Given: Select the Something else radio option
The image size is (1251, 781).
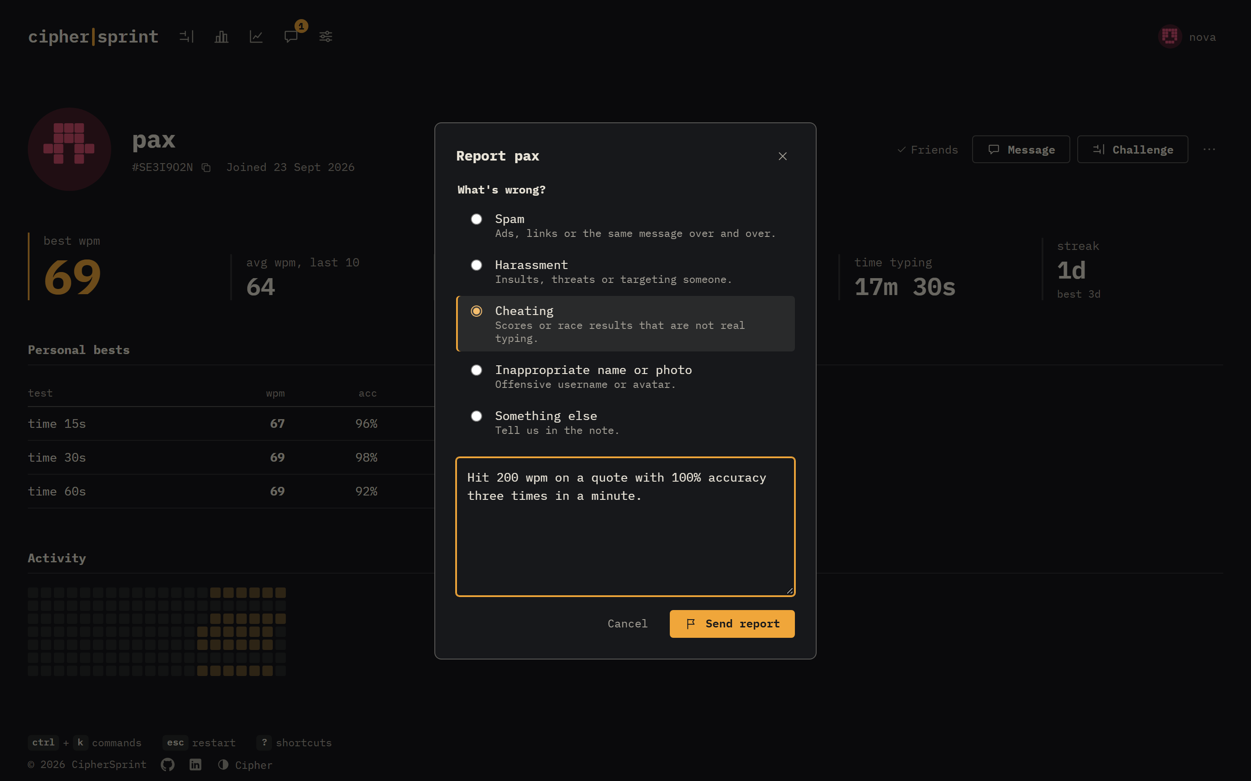Looking at the screenshot, I should click(x=625, y=423).
